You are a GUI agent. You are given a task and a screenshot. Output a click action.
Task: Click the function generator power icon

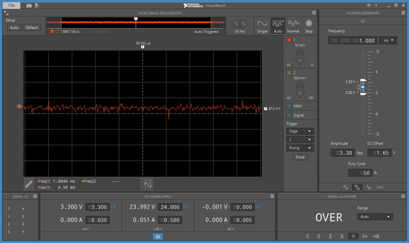(362, 21)
